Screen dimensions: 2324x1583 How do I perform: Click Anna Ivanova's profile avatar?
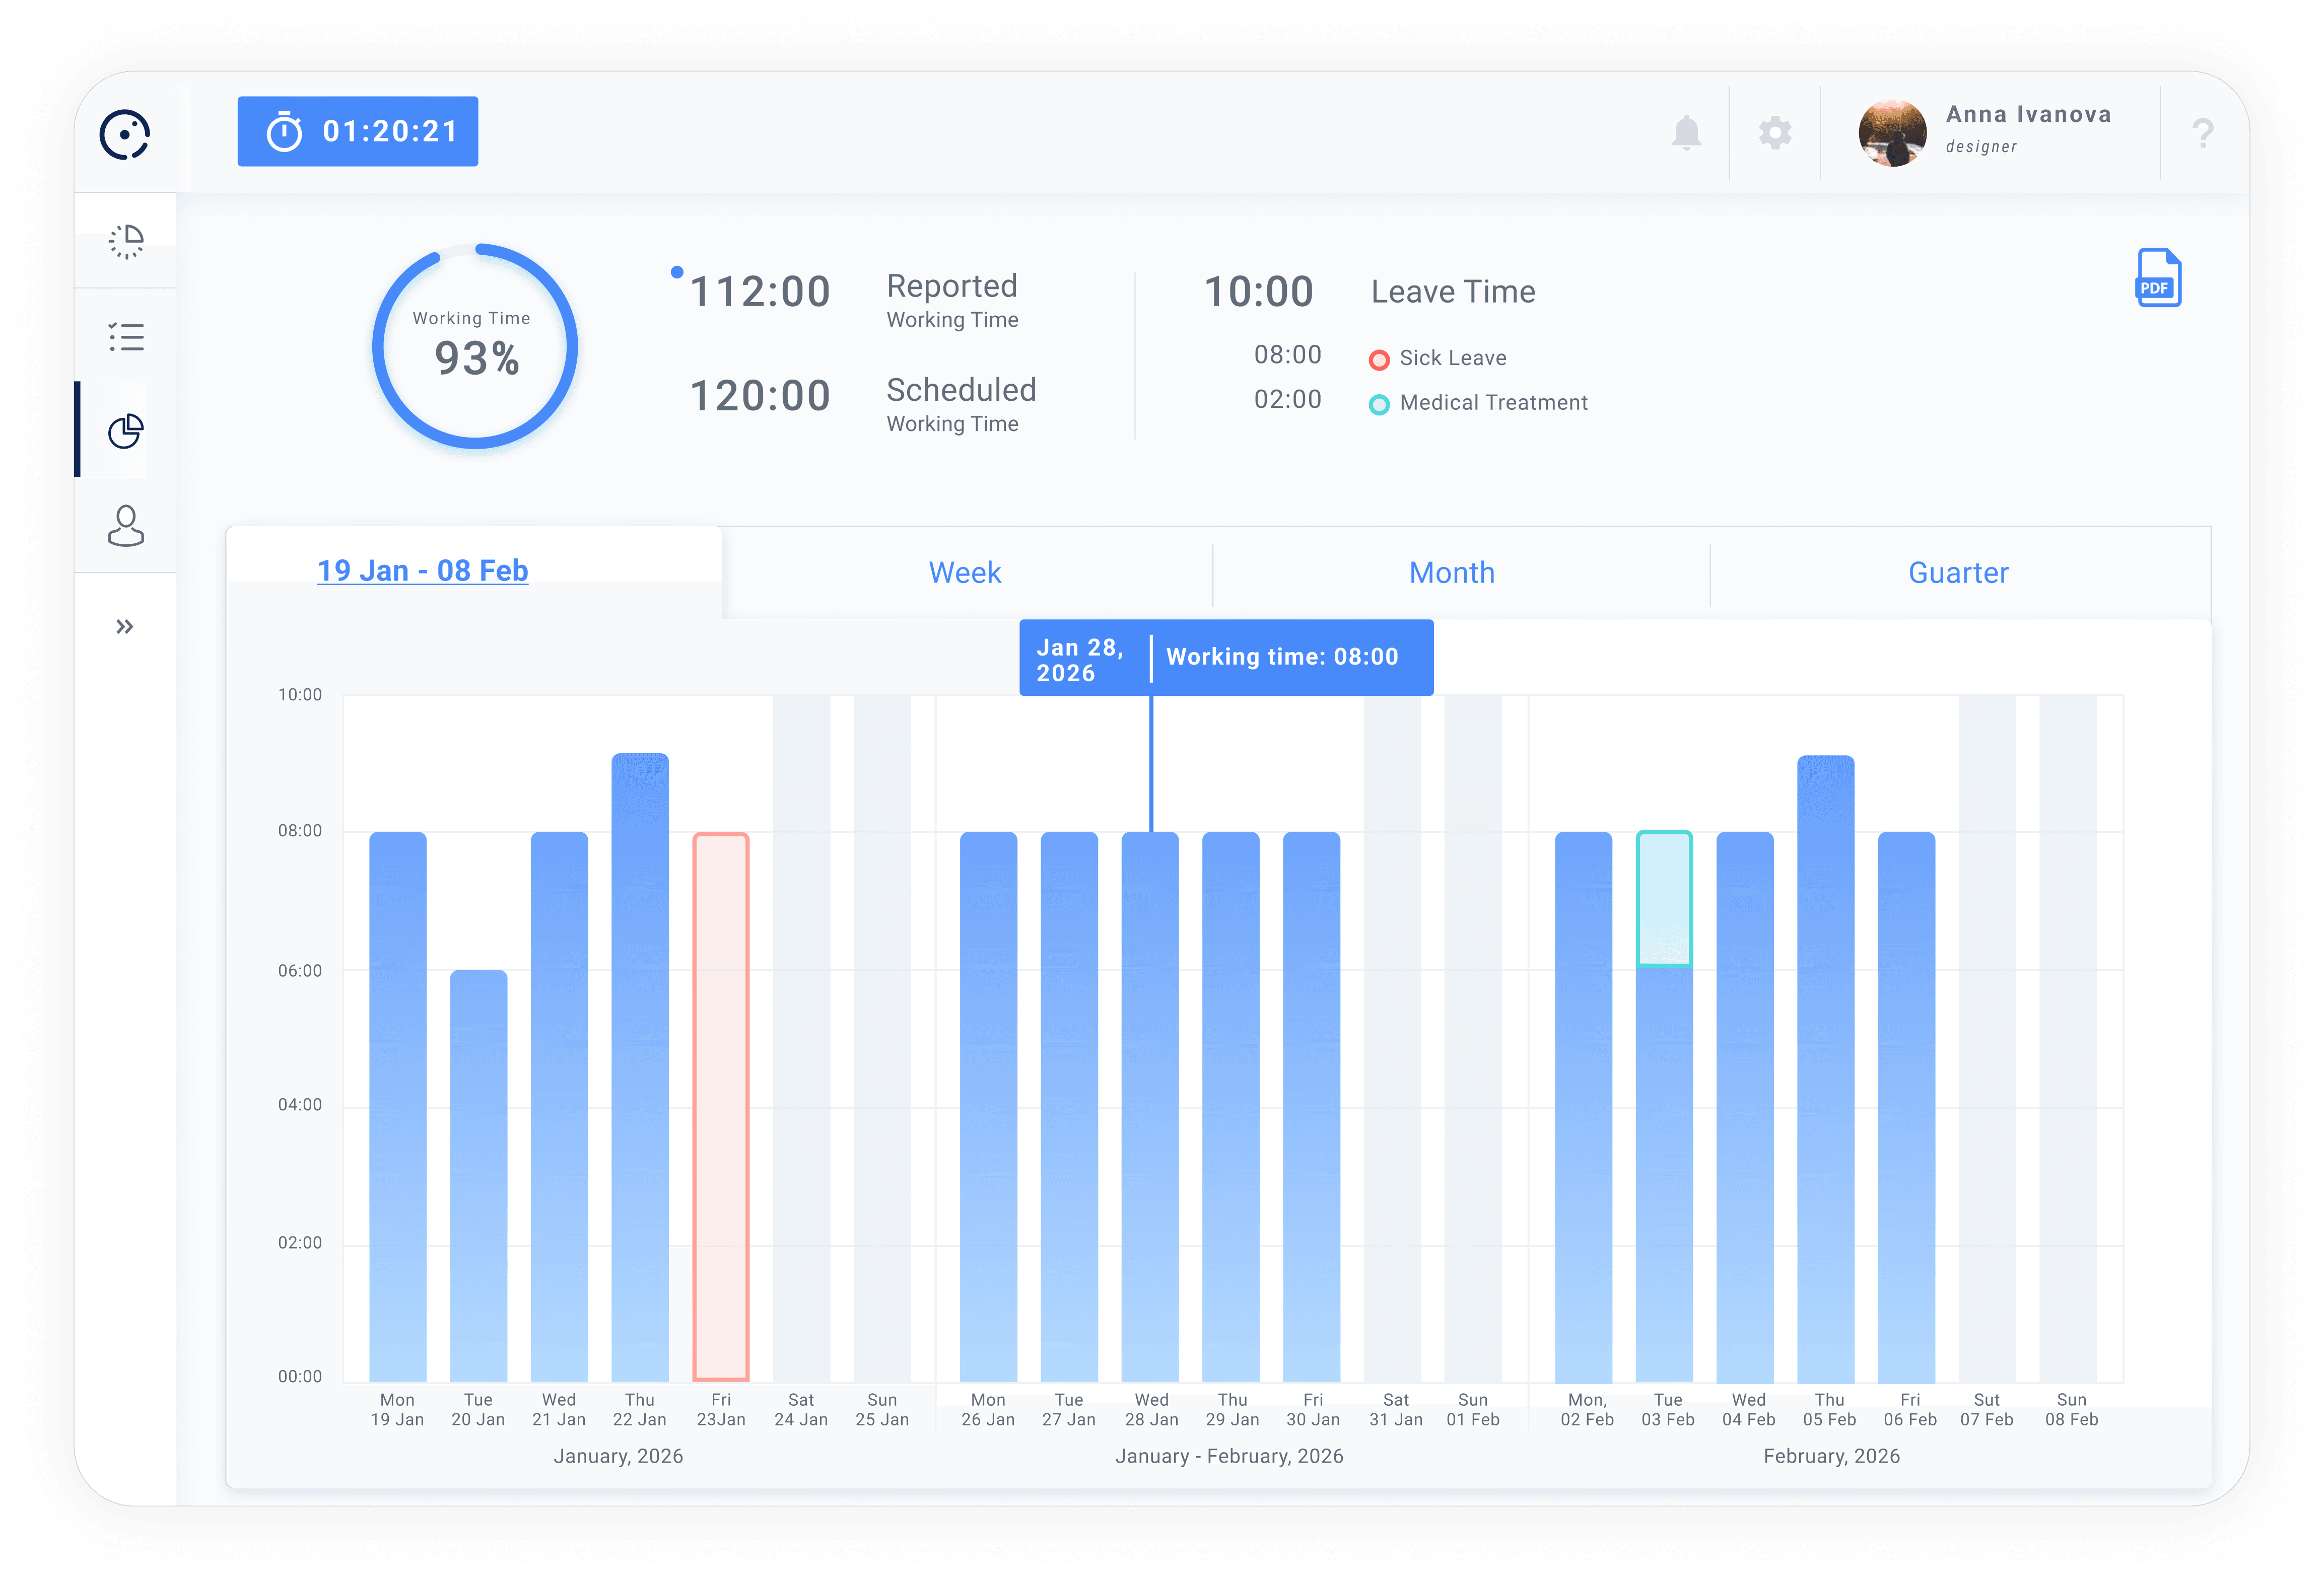[x=1892, y=133]
